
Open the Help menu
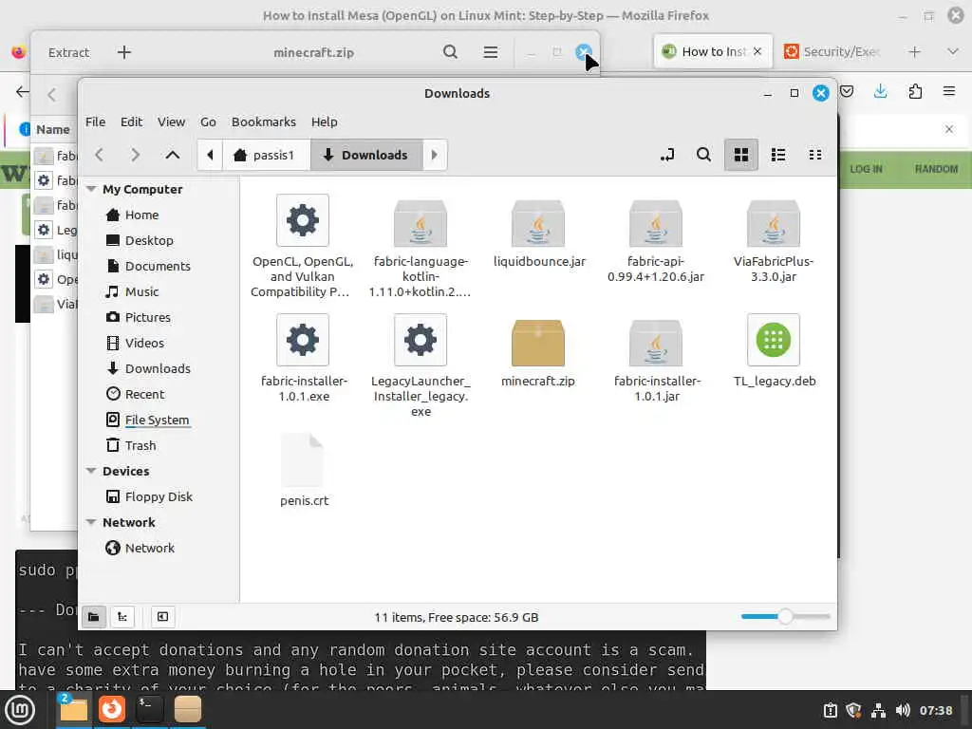coord(325,122)
